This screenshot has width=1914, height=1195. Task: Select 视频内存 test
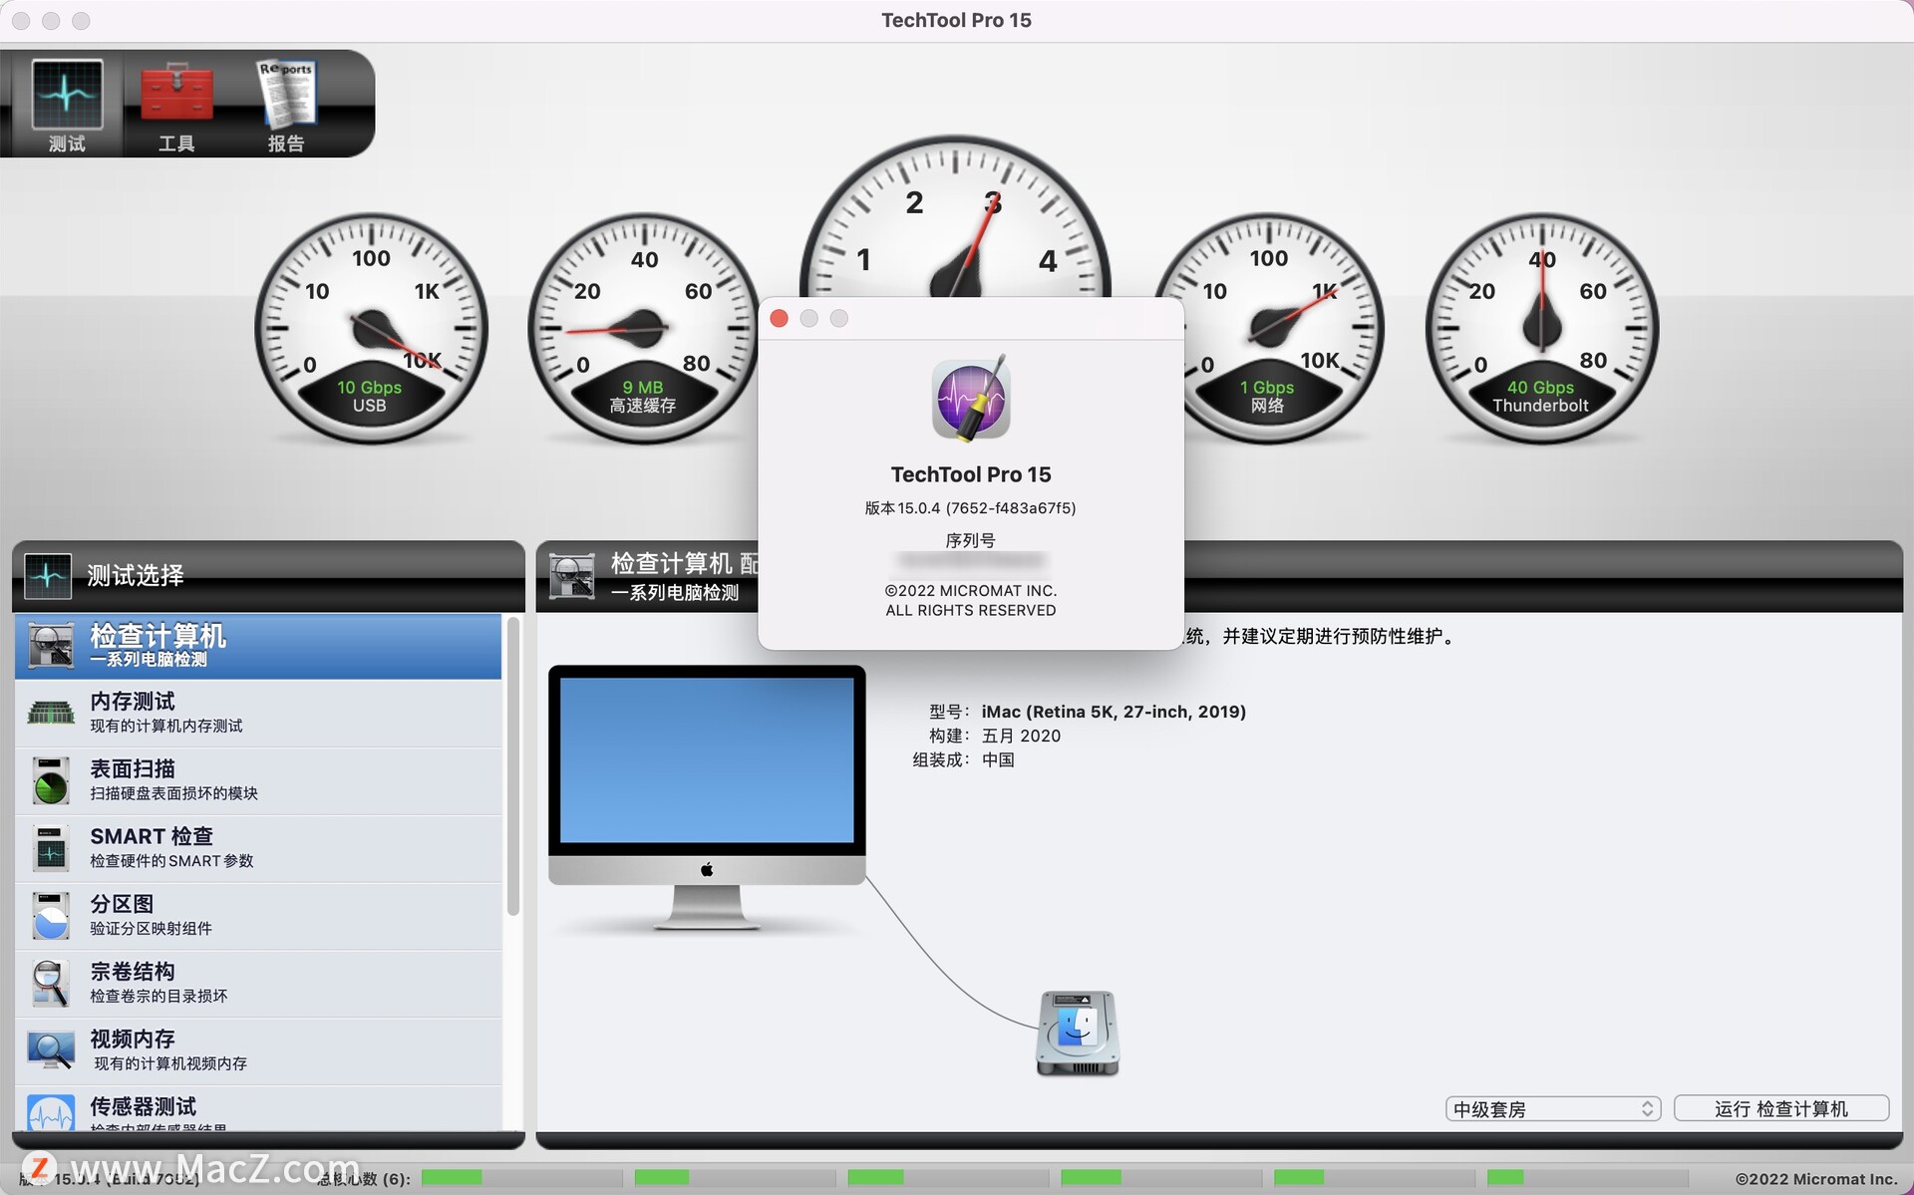coord(258,1050)
